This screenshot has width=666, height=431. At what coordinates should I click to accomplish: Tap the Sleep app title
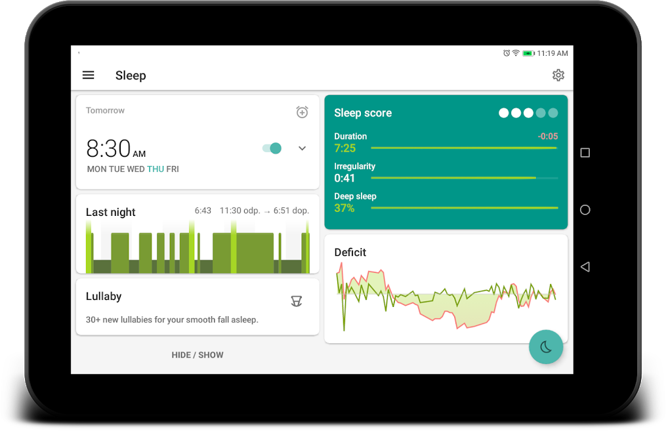click(131, 75)
